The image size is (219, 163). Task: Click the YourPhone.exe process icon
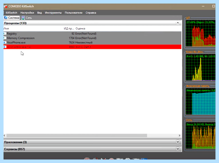(x=5, y=42)
